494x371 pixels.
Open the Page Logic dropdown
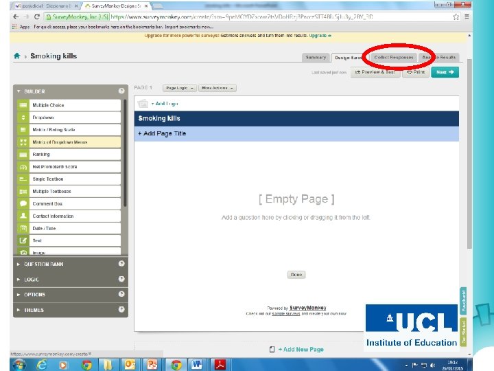[x=180, y=88]
